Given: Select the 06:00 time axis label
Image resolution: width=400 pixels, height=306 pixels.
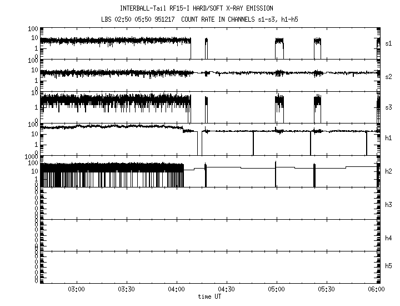Looking at the screenshot, I should (x=376, y=289).
